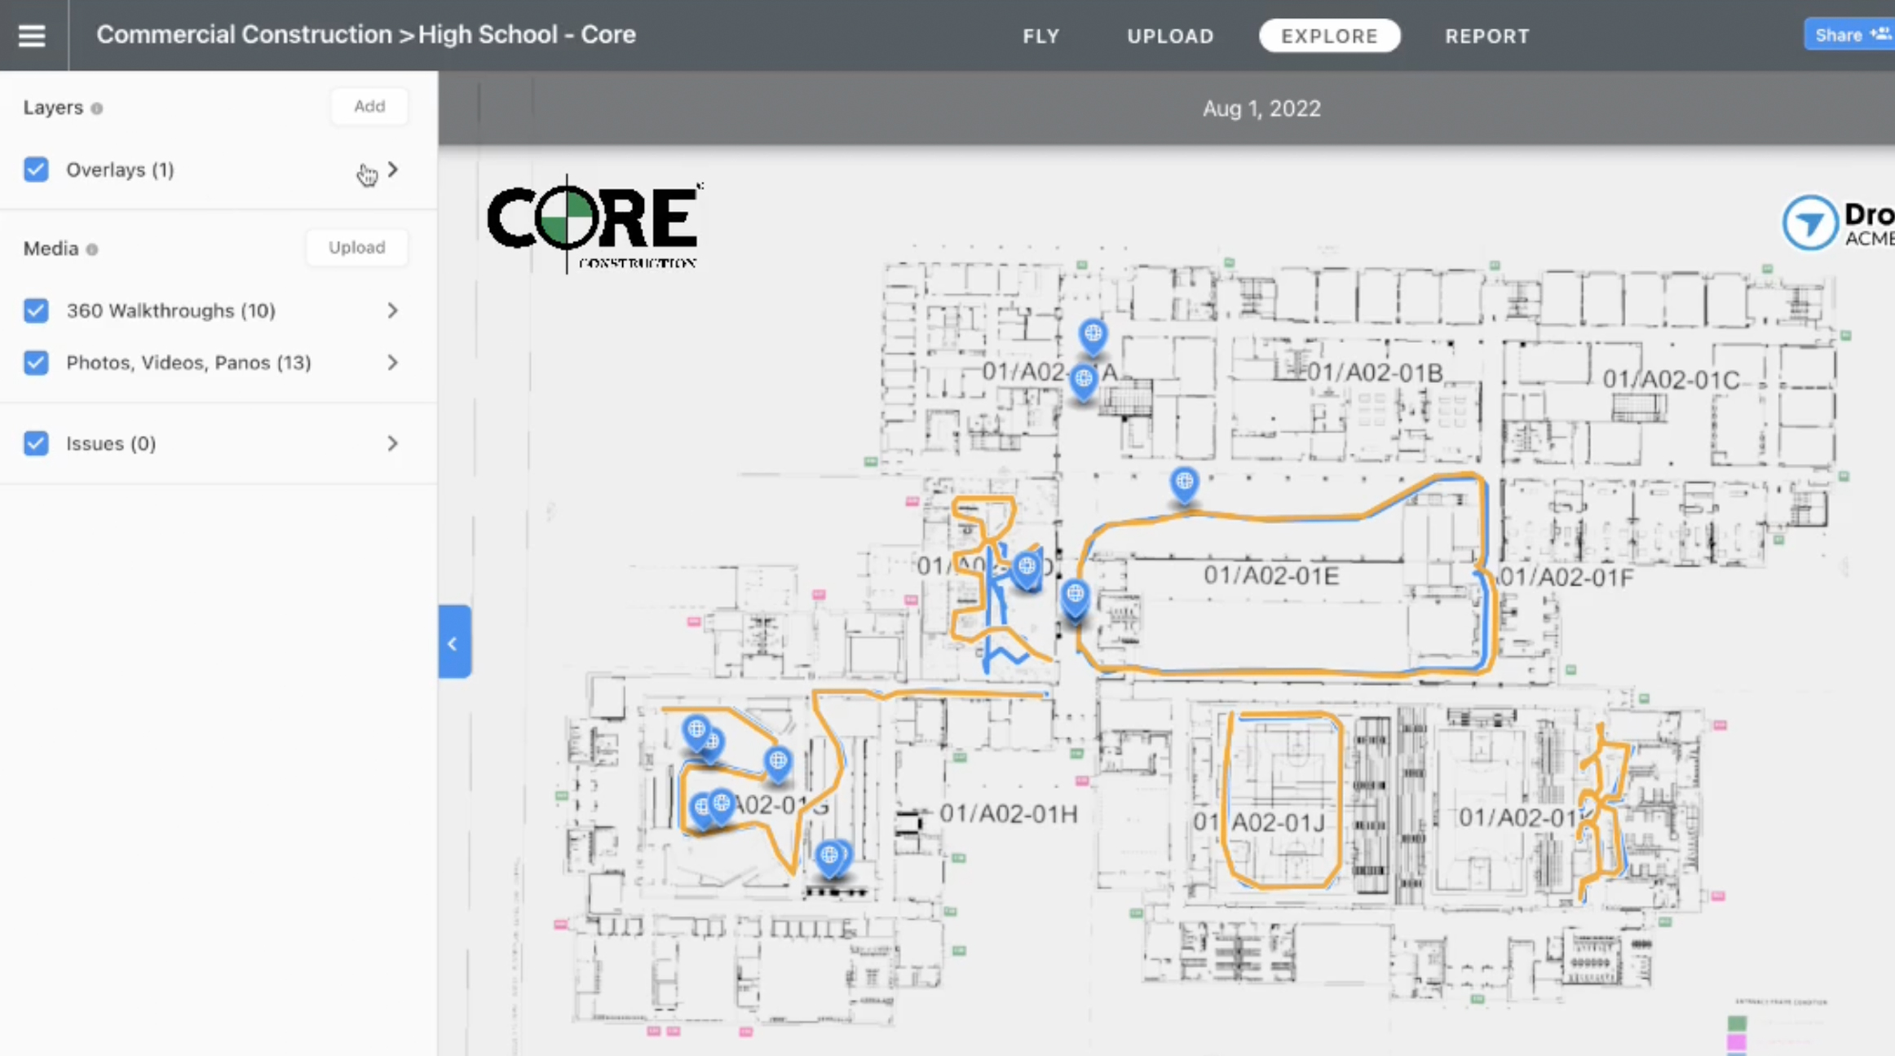The width and height of the screenshot is (1895, 1056).
Task: Click the DroneDeploy logo
Action: click(1810, 222)
